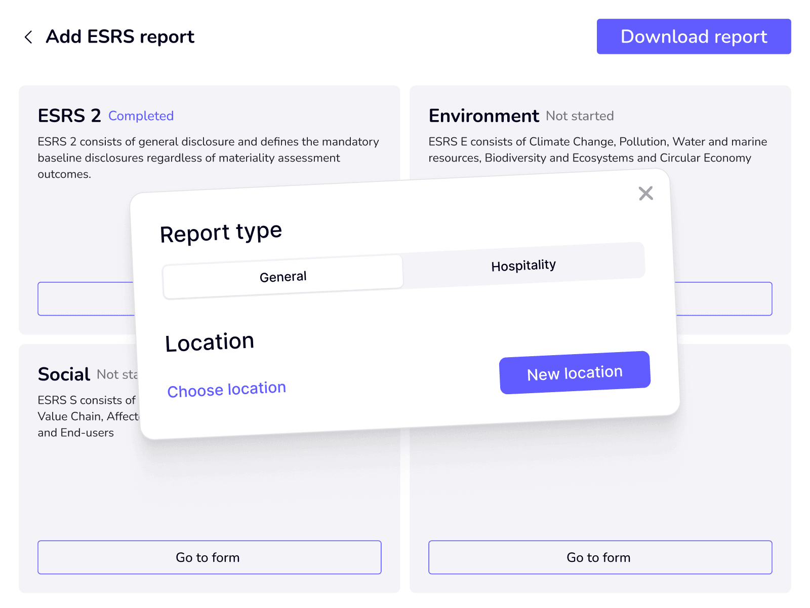Screen dimensions: 810x608
Task: Click the Add ESRS report heading
Action: [120, 36]
